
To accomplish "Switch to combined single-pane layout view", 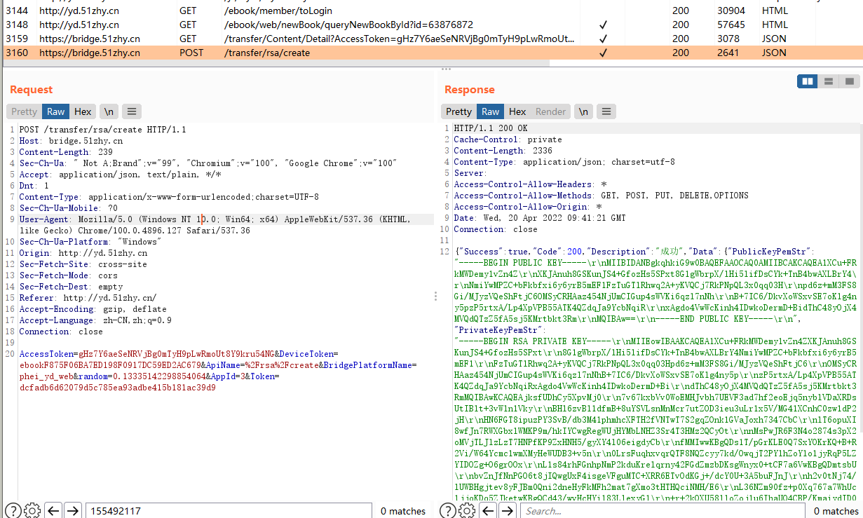I will (849, 81).
